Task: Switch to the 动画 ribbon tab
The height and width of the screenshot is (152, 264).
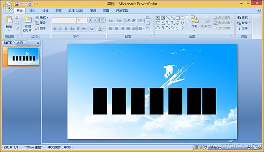Action: [58, 11]
